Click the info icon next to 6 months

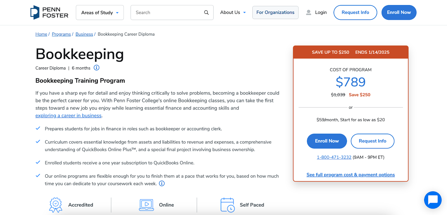(x=96, y=68)
